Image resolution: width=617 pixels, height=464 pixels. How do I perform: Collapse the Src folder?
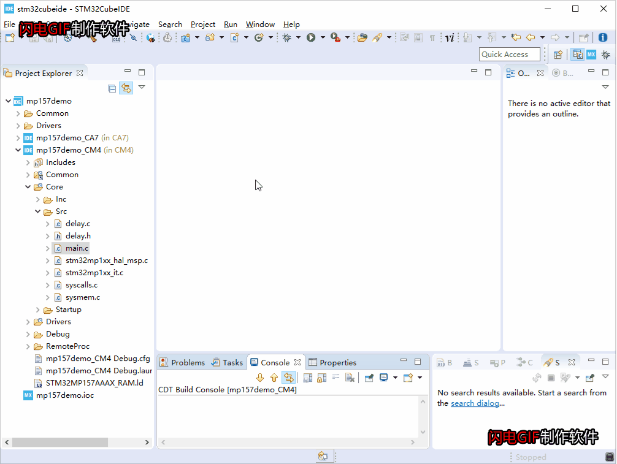38,211
